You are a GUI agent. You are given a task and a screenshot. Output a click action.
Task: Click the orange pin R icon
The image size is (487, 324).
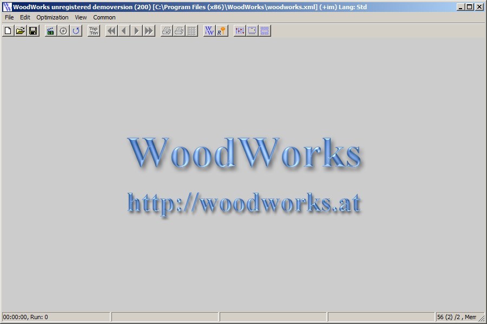coord(222,31)
